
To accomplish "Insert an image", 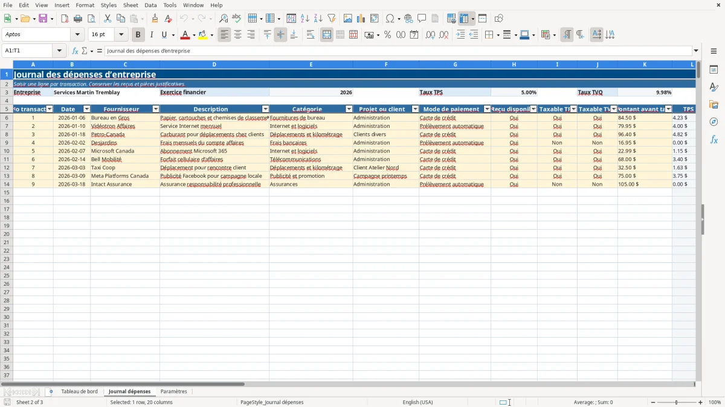I will [x=348, y=19].
